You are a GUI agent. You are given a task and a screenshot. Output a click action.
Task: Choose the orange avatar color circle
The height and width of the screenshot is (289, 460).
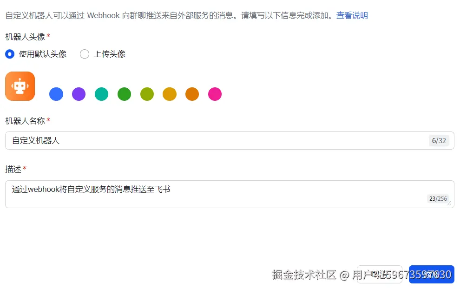(x=192, y=94)
